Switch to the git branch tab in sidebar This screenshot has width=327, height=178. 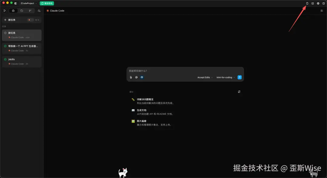[30, 11]
